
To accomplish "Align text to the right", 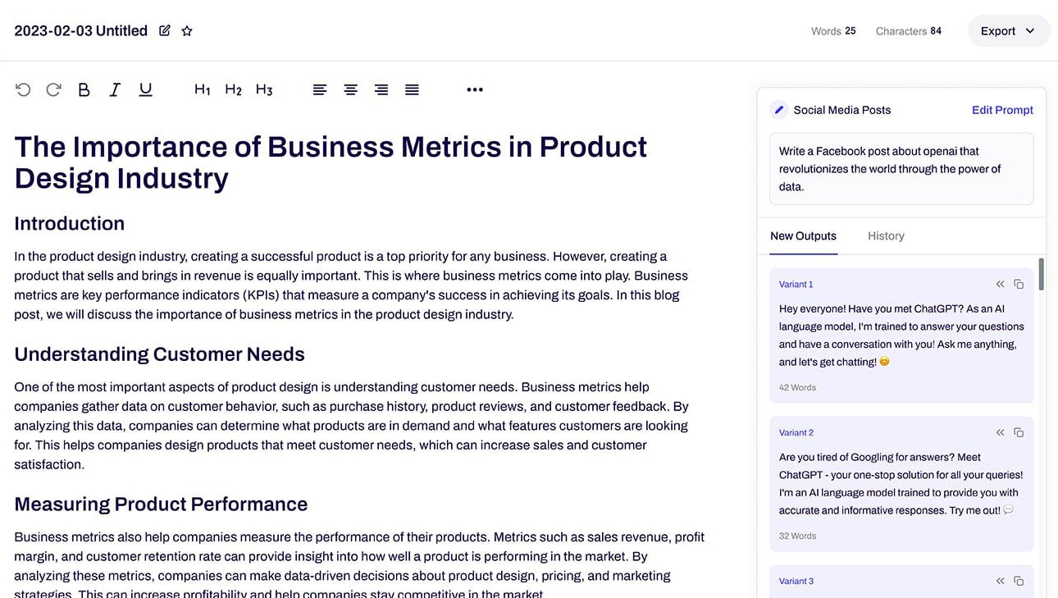I will tap(381, 89).
